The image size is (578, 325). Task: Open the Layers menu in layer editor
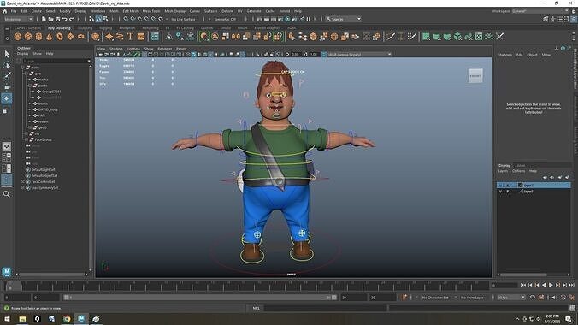click(503, 171)
